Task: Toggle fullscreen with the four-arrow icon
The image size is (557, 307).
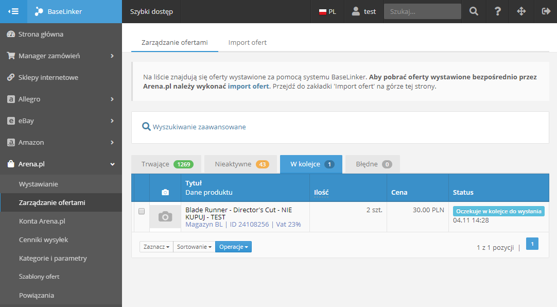Action: pyautogui.click(x=521, y=11)
